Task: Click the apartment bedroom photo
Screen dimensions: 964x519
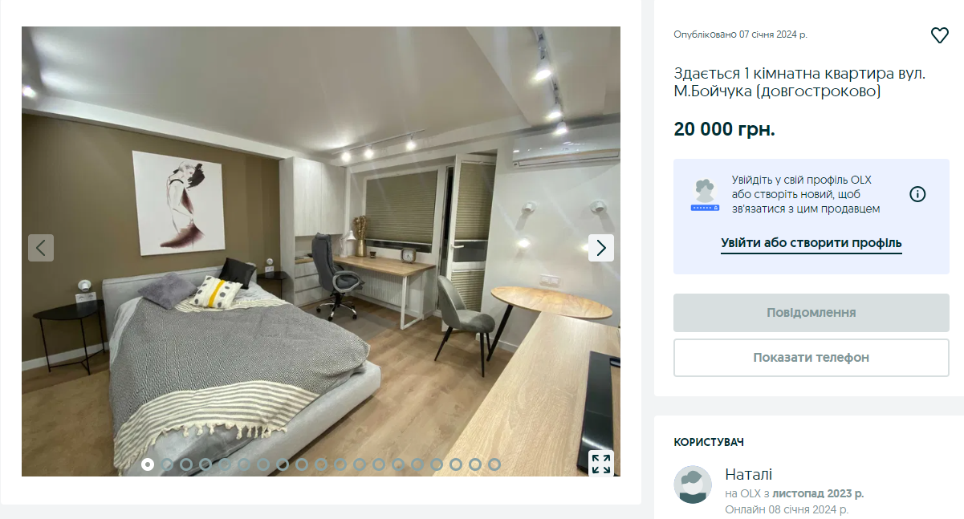Action: tap(321, 251)
